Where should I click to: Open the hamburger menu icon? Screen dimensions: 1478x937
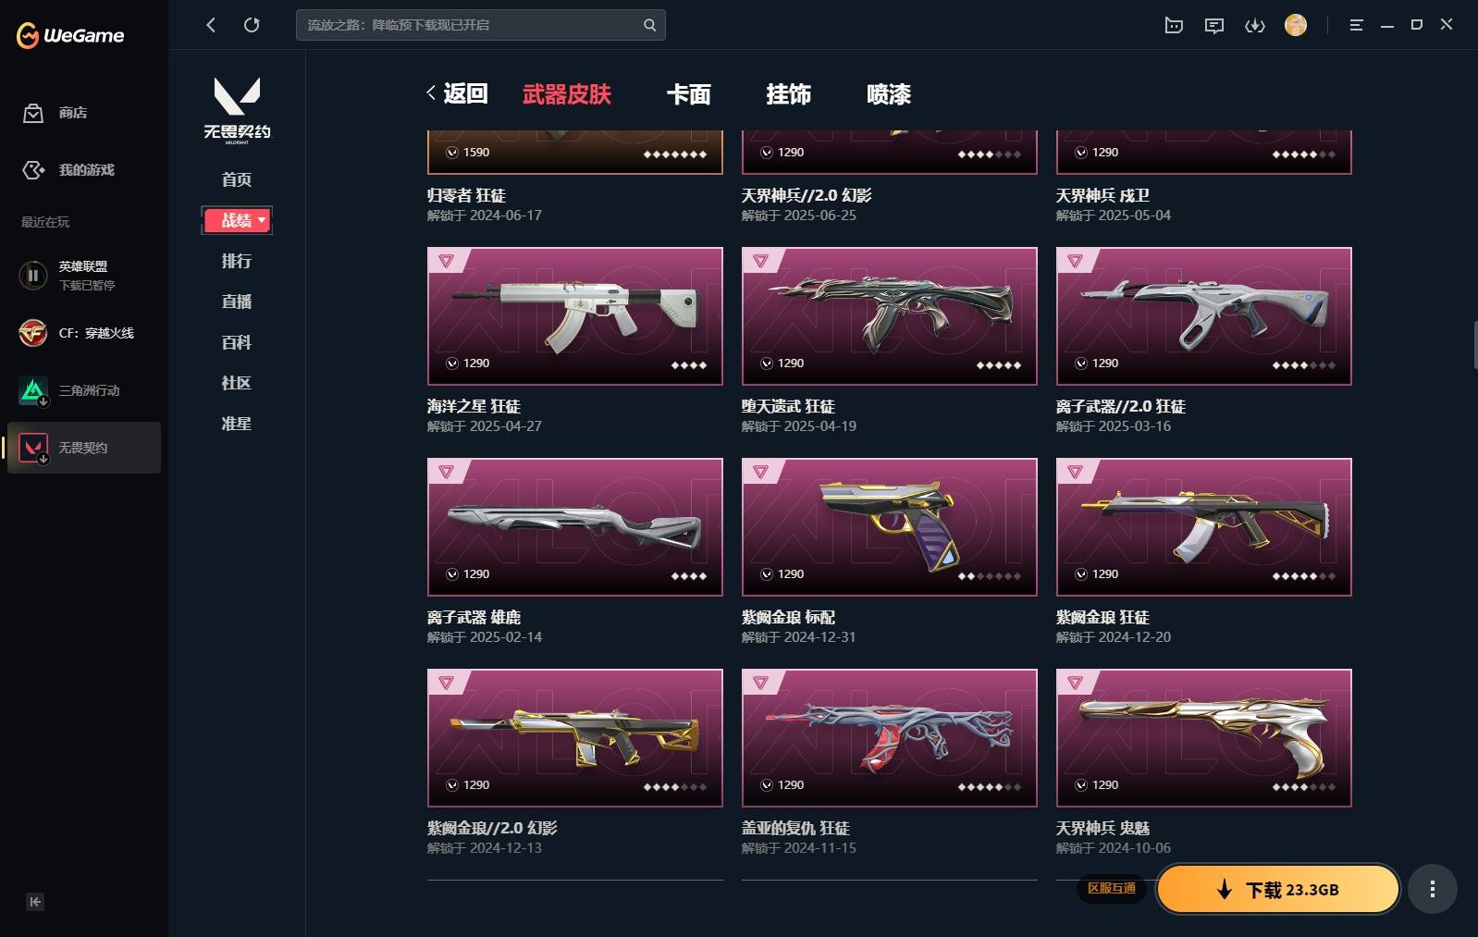1356,25
